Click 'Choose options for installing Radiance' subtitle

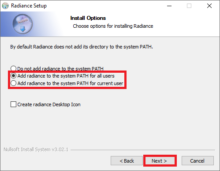coord(113,26)
